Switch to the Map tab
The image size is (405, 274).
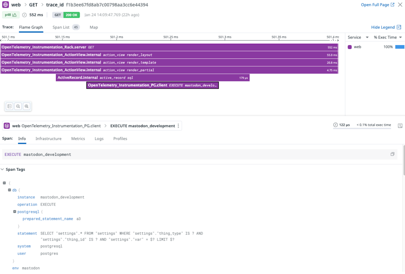[x=94, y=27]
